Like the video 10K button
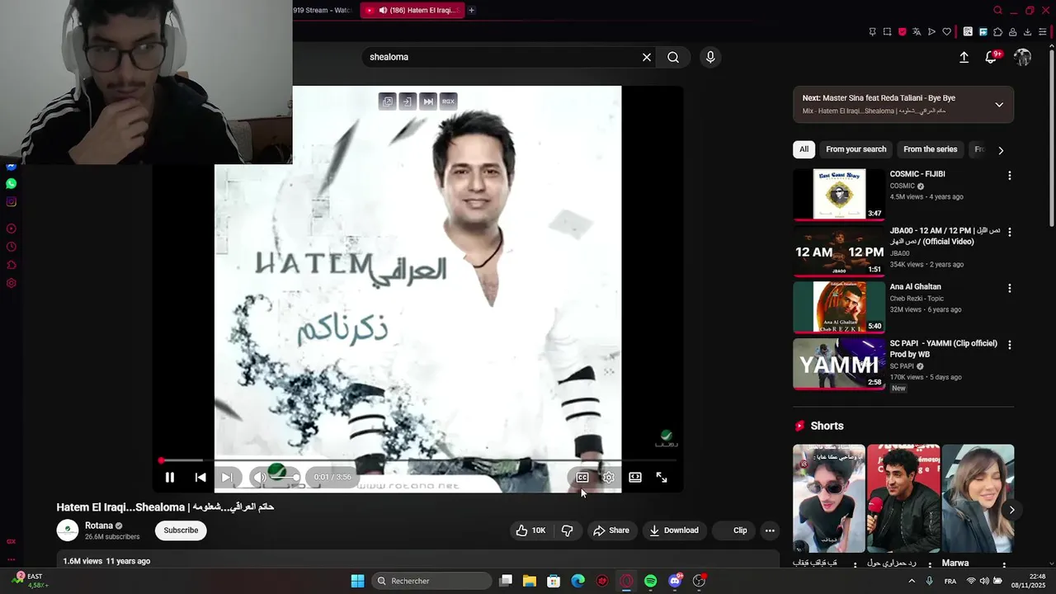 (x=530, y=530)
